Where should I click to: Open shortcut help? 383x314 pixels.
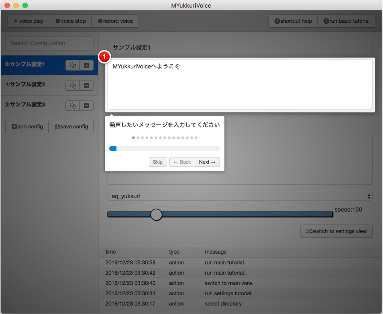coord(293,21)
